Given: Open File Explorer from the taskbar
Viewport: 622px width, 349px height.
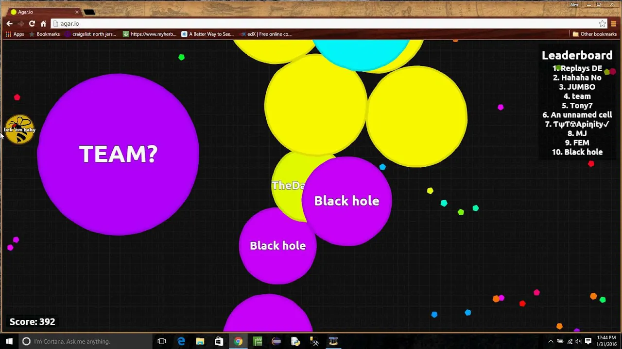Looking at the screenshot, I should tap(200, 341).
